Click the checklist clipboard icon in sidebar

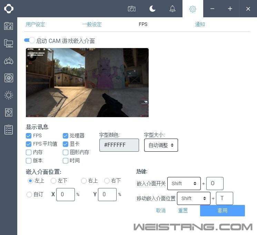pos(9,130)
